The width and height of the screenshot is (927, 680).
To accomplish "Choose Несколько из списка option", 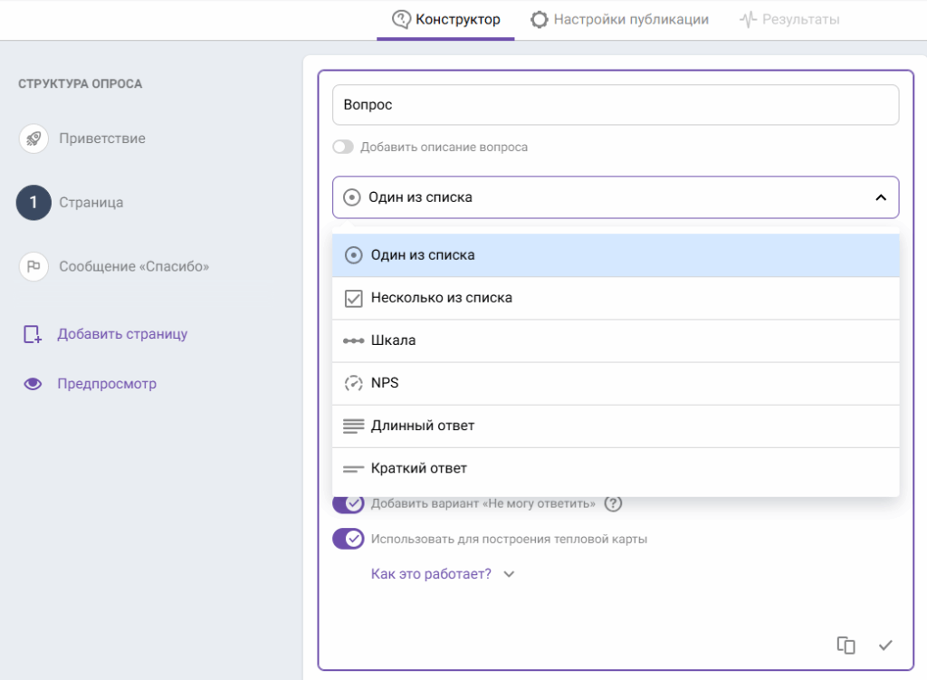I will click(x=441, y=298).
